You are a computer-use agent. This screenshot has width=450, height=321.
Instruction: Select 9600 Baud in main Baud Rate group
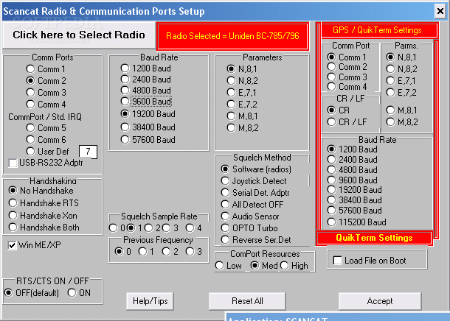[x=146, y=102]
